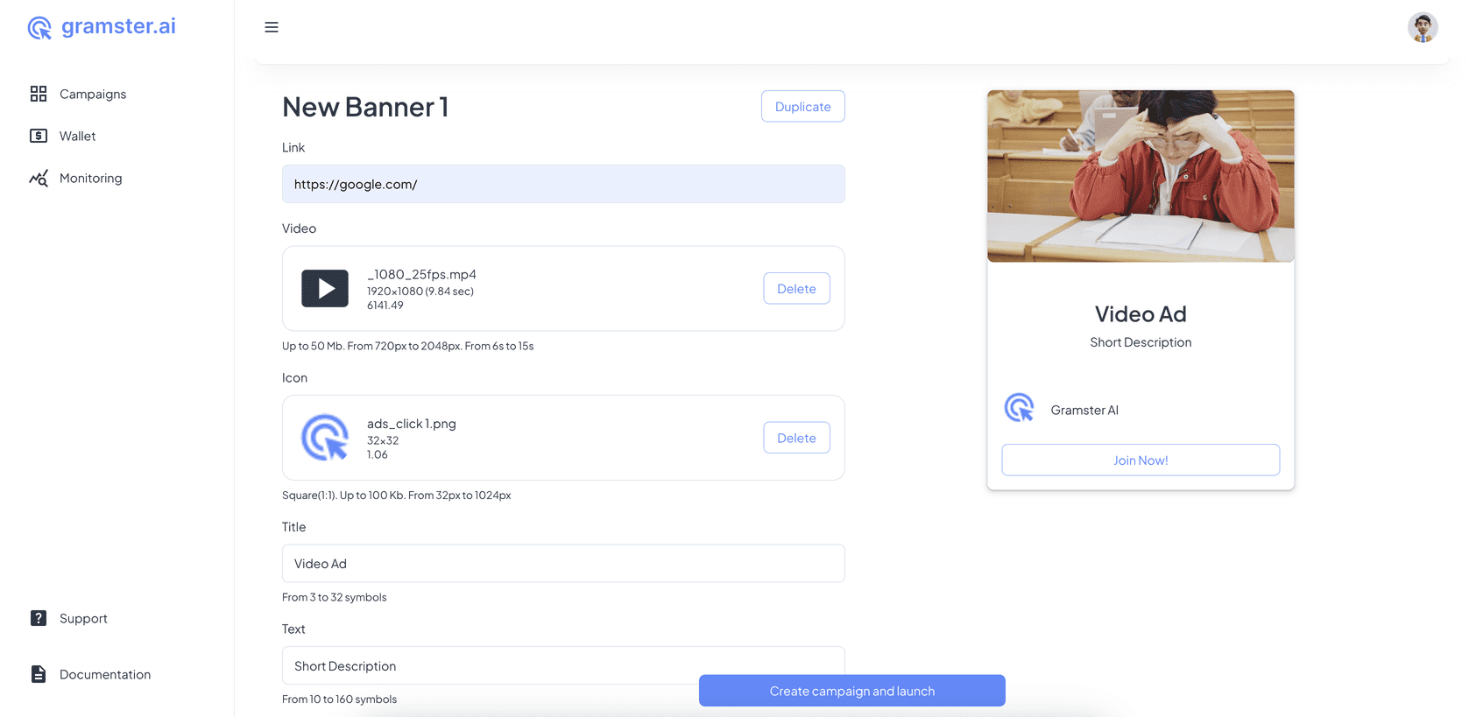This screenshot has width=1469, height=717.
Task: Open Campaigns from the sidebar
Action: click(x=93, y=94)
